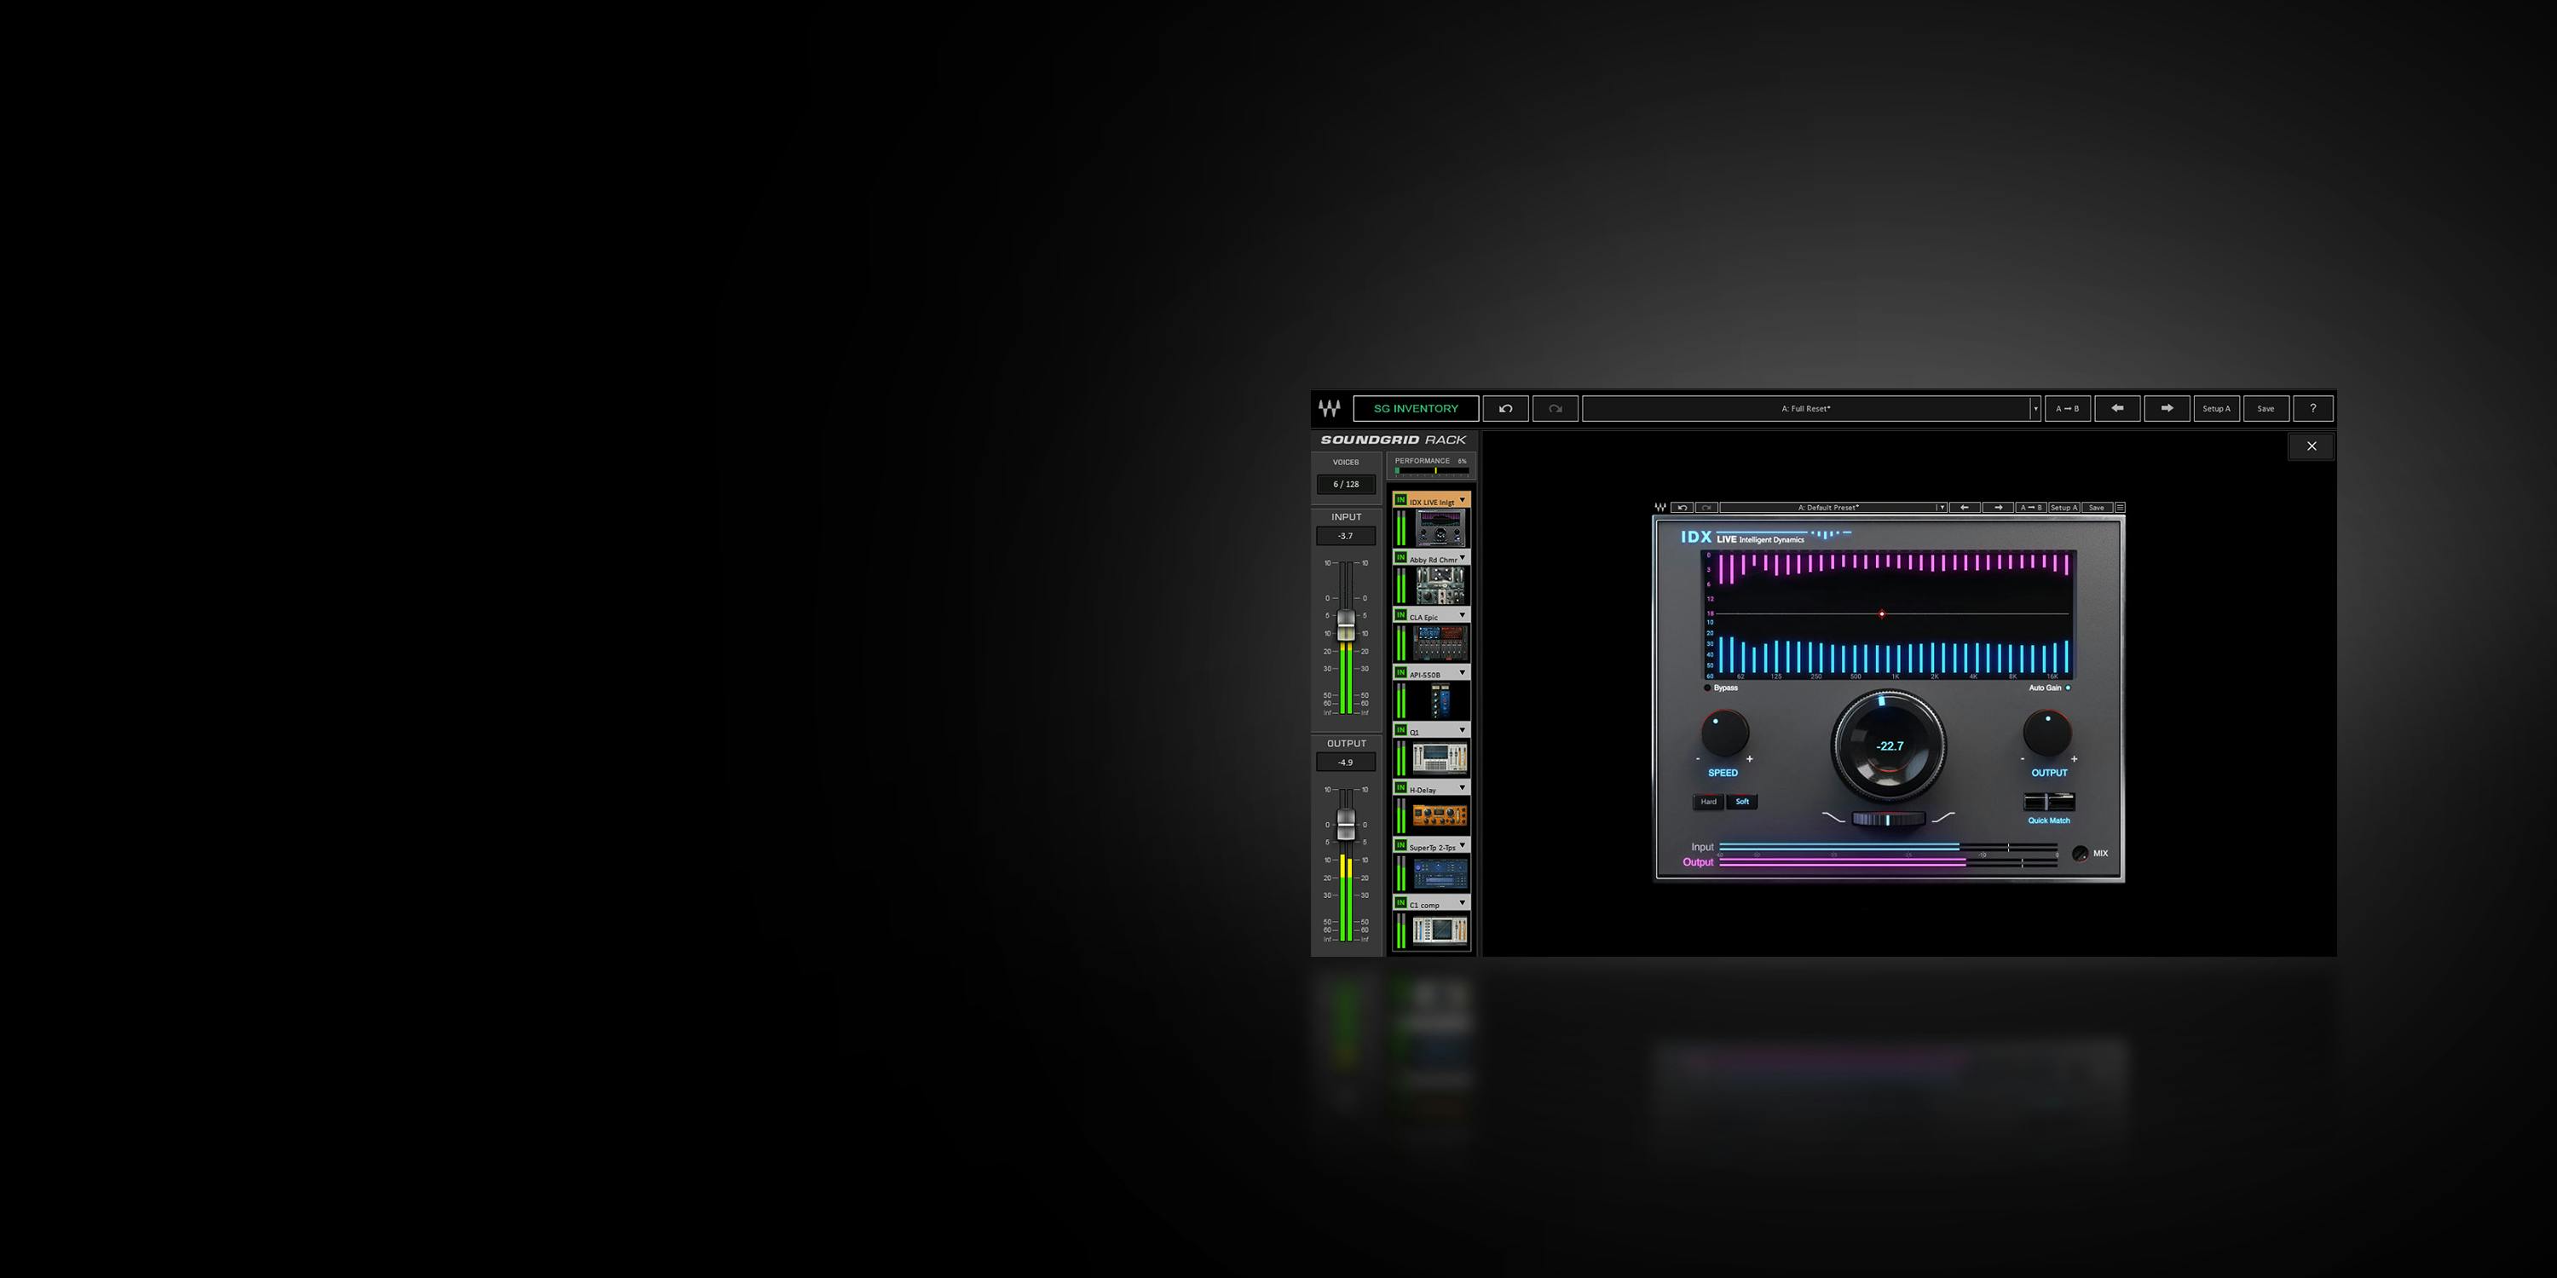Image resolution: width=2557 pixels, height=1278 pixels.
Task: Click the redo arrow in the top toolbar
Action: pyautogui.click(x=1556, y=408)
